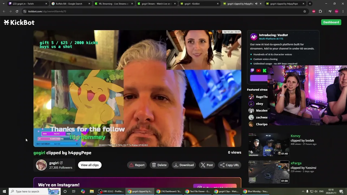Open File Explorer from the taskbar

click(92, 191)
